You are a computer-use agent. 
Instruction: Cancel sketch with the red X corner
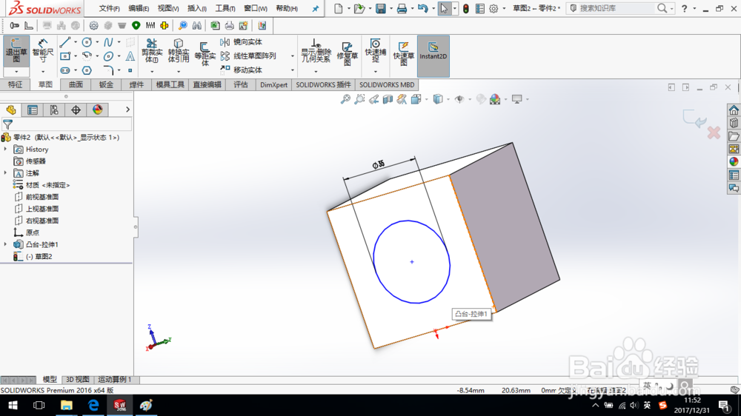click(x=714, y=132)
